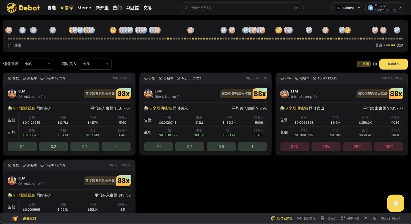Click the alert price $0.0127935
The width and height of the screenshot is (411, 224).
click(x=32, y=122)
